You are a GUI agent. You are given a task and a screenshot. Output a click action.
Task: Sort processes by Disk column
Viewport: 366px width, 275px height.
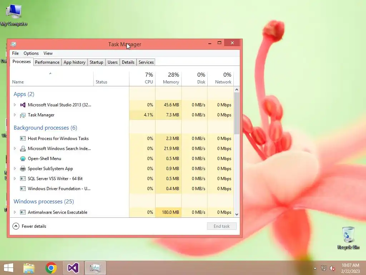click(194, 78)
